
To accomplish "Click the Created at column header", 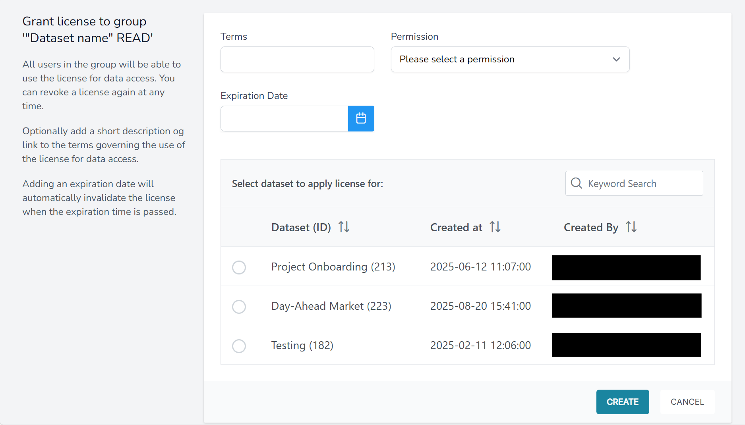I will tap(456, 227).
